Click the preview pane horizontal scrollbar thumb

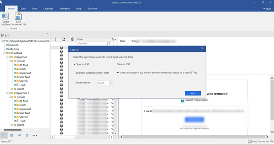click(194, 137)
